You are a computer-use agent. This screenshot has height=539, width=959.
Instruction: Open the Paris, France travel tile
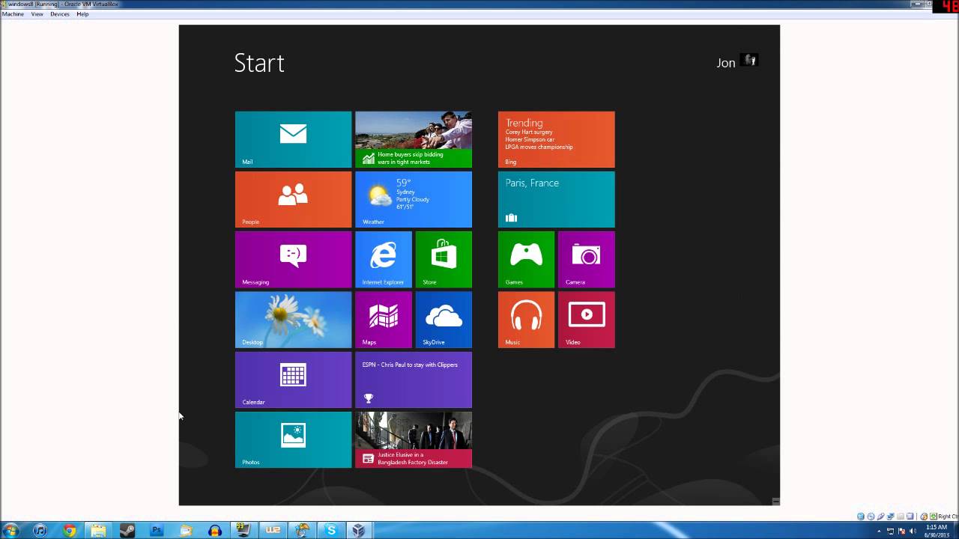(557, 199)
